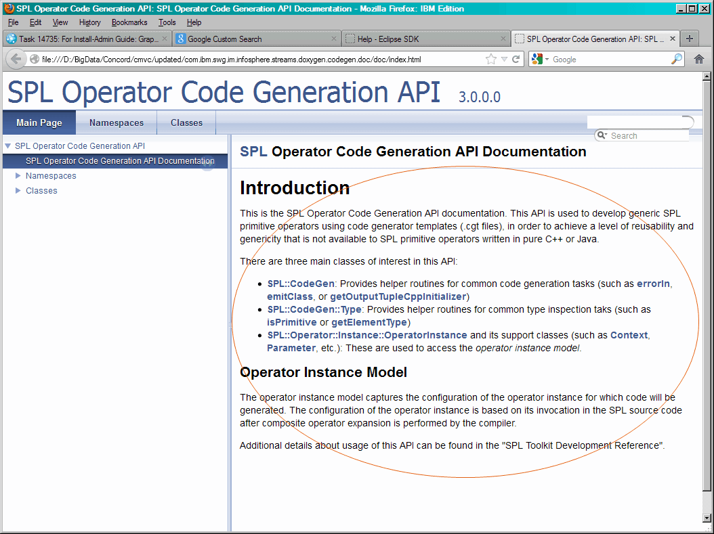Open the emitClass link
The width and height of the screenshot is (714, 534).
tap(290, 296)
